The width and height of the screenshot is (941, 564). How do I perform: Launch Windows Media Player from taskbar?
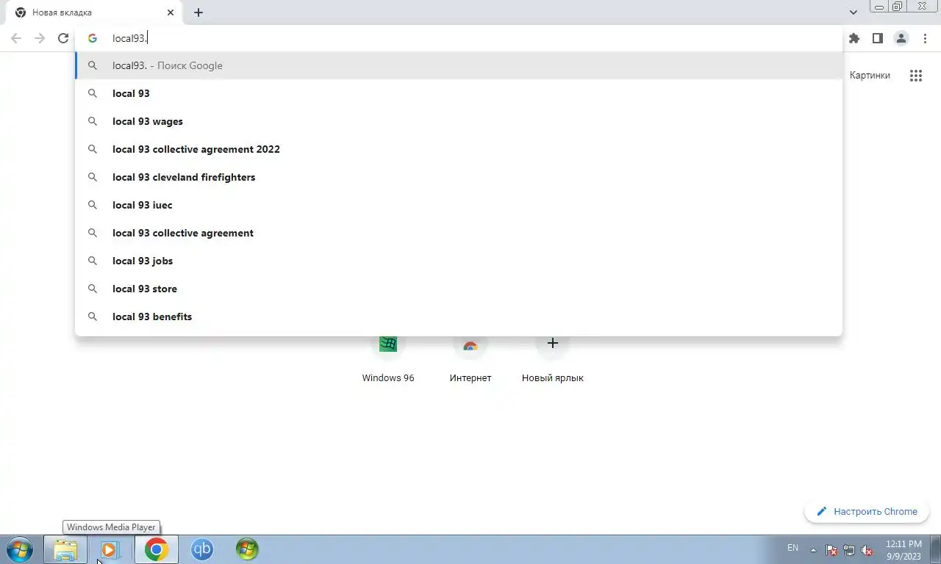tap(110, 549)
